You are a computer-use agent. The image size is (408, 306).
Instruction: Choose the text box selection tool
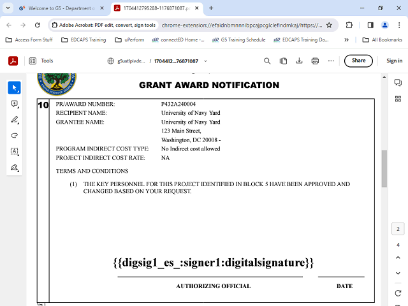click(x=14, y=152)
